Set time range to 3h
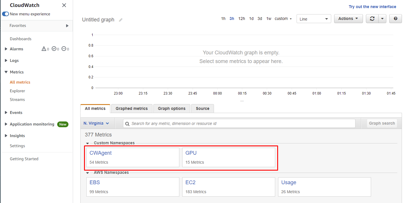The height and width of the screenshot is (203, 406). (232, 19)
